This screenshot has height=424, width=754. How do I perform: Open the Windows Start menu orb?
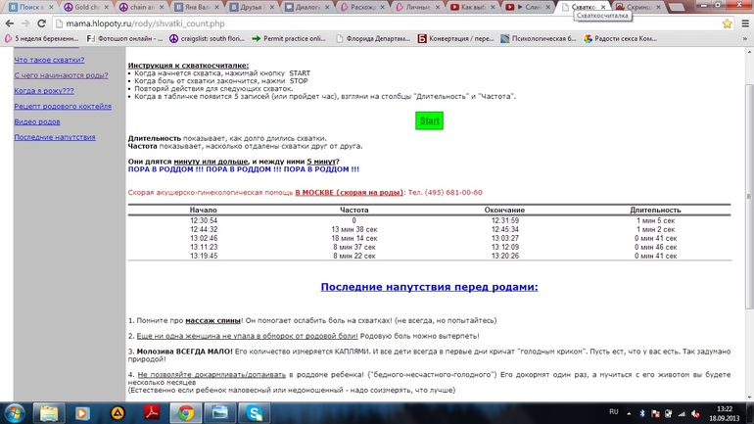15,413
